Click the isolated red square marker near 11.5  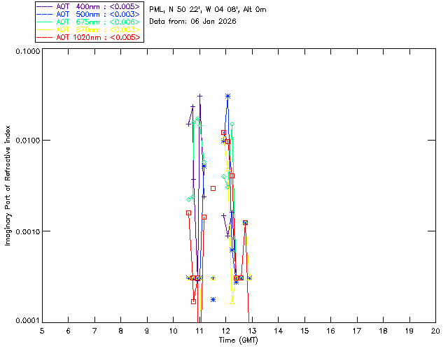pos(213,188)
